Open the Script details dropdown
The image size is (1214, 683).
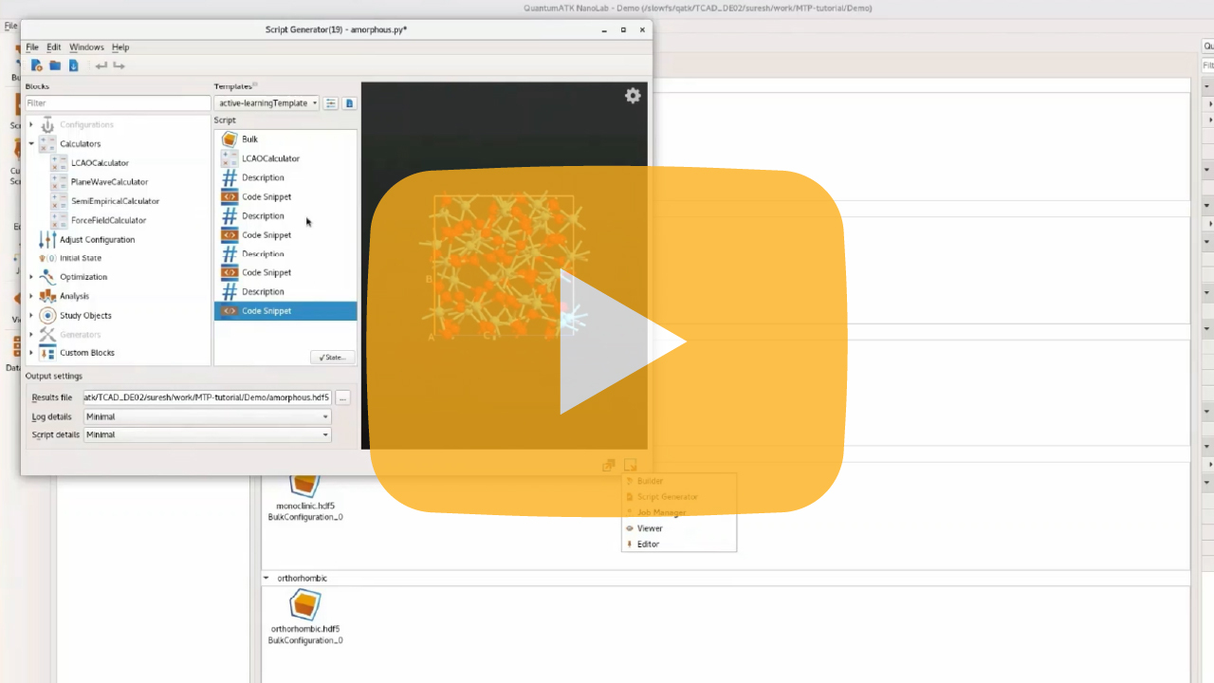click(207, 434)
